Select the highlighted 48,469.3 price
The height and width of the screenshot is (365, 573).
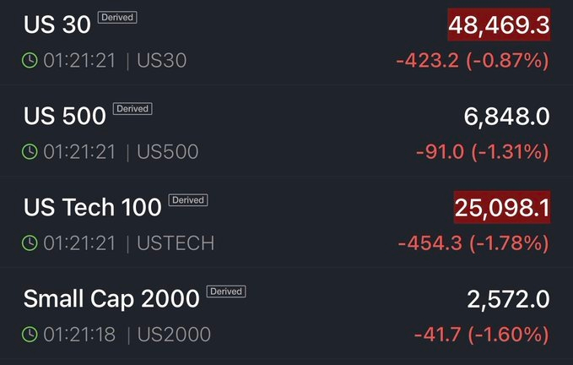pyautogui.click(x=500, y=25)
